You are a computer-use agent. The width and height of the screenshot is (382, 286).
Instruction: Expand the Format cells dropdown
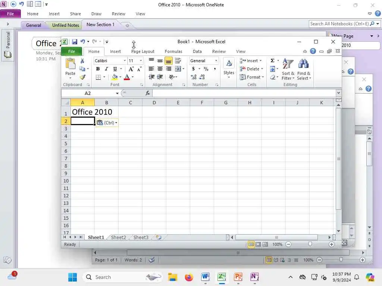pyautogui.click(x=263, y=77)
